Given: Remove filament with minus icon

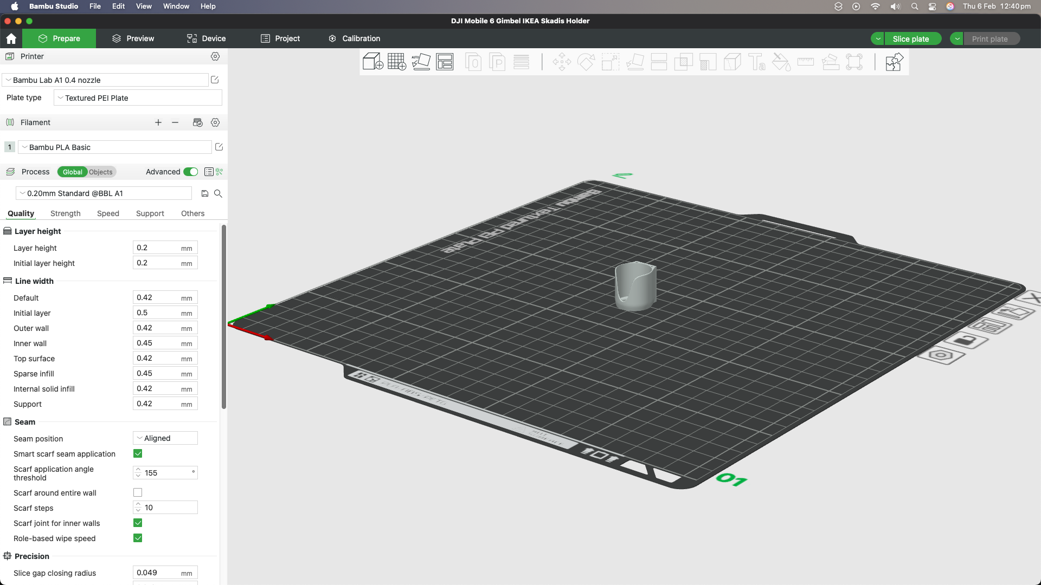Looking at the screenshot, I should pyautogui.click(x=175, y=122).
